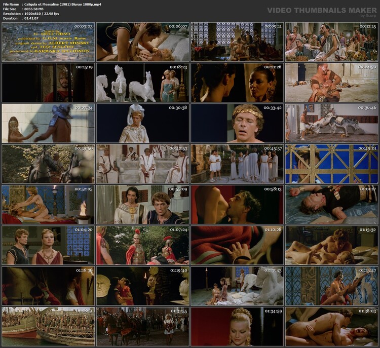Pick the hand on red cloth frame at 01:10:28

pyautogui.click(x=237, y=246)
